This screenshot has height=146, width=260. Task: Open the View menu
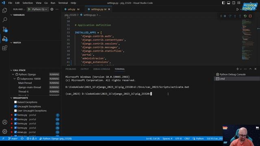tap(39, 3)
